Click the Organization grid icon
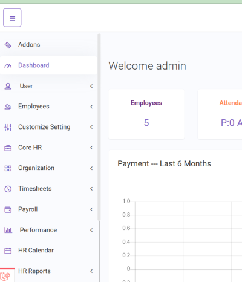Image resolution: width=242 pixels, height=282 pixels. coord(8,168)
